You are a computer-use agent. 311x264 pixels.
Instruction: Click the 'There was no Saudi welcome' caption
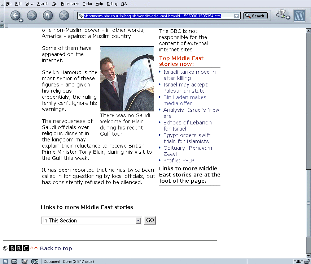[125, 125]
